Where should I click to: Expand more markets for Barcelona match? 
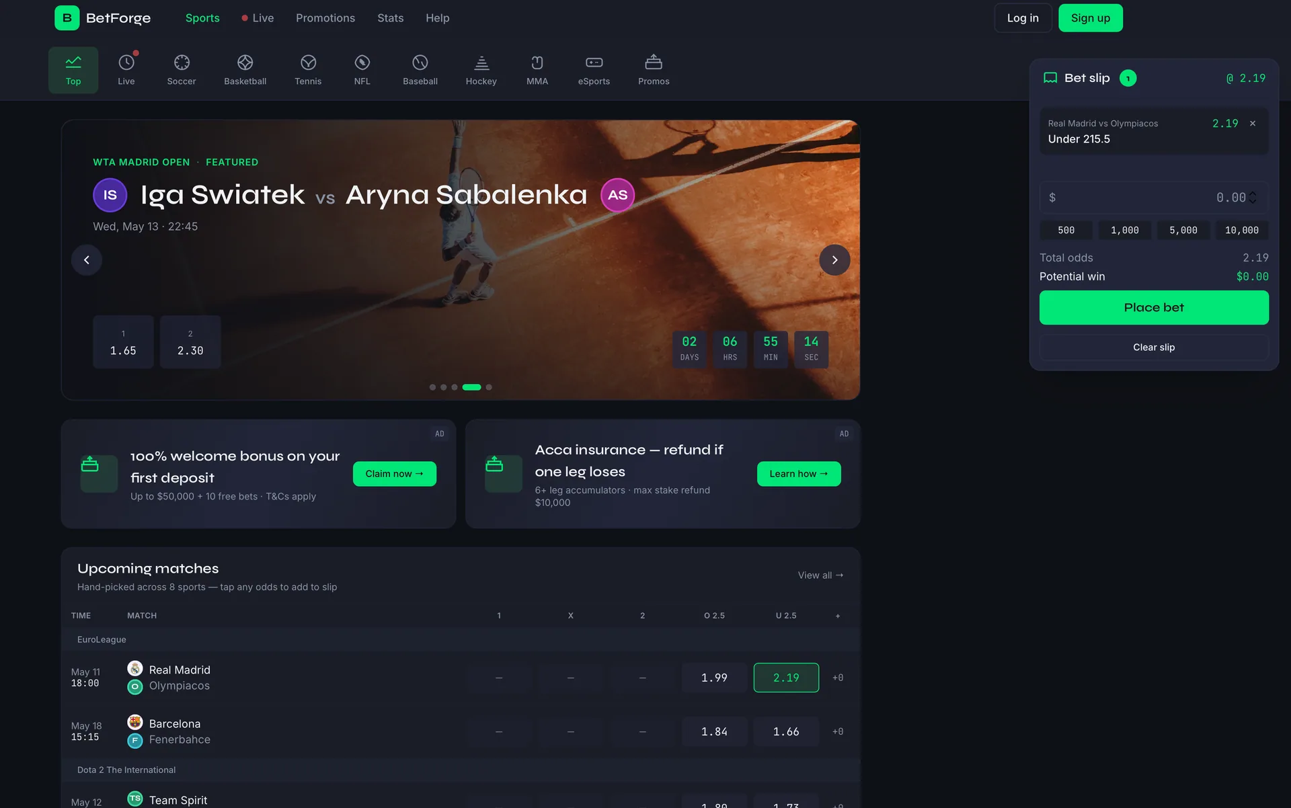[x=838, y=731]
